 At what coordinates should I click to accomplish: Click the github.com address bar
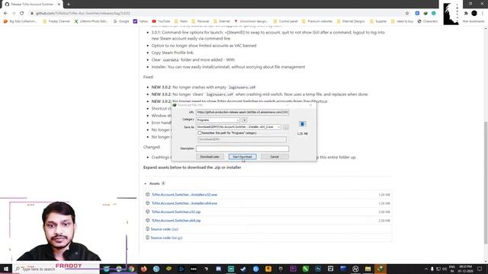(218, 14)
